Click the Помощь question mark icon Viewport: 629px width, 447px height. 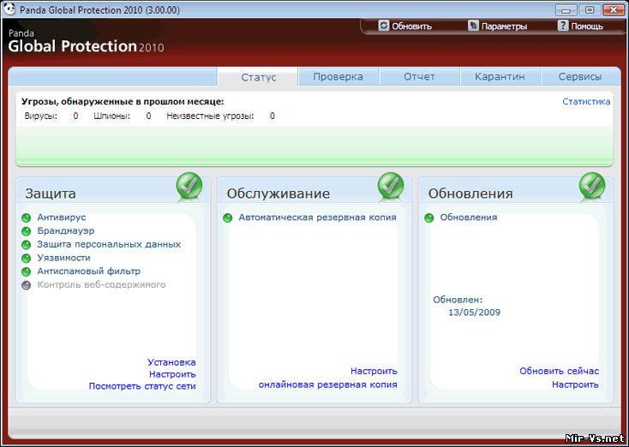point(563,26)
